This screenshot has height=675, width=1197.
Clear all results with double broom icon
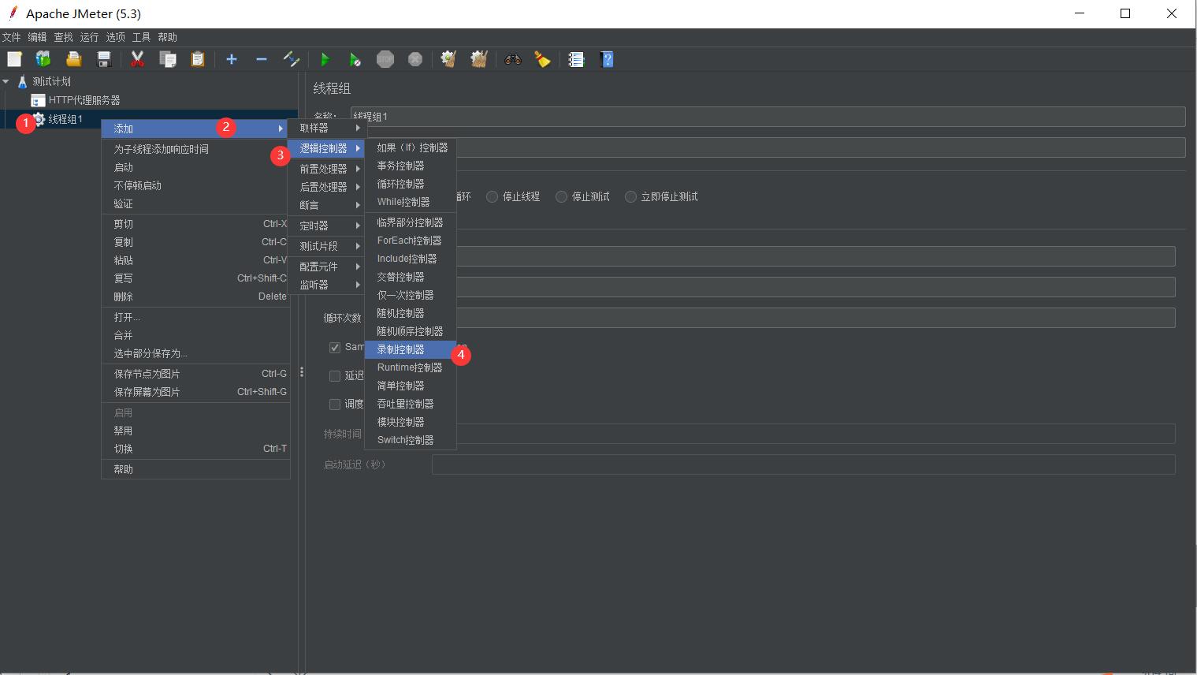pyautogui.click(x=479, y=59)
